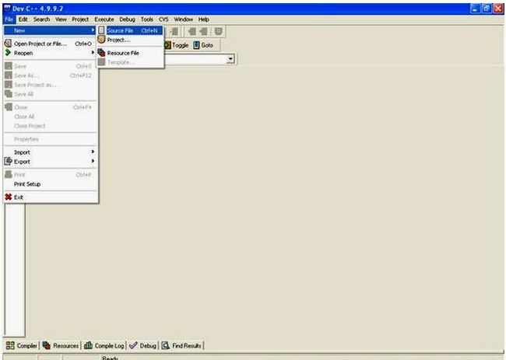
Task: Switch to the bottom Debug tab
Action: [x=142, y=345]
